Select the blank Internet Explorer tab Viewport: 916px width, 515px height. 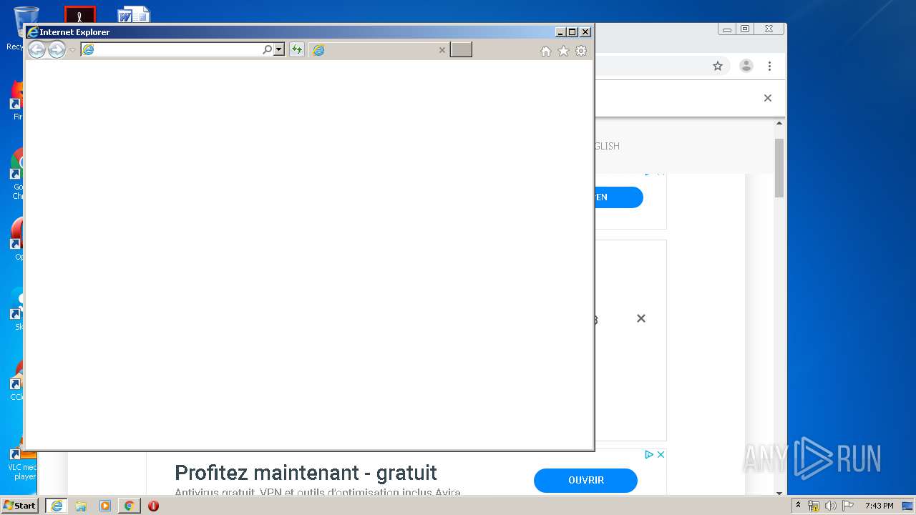coord(379,49)
